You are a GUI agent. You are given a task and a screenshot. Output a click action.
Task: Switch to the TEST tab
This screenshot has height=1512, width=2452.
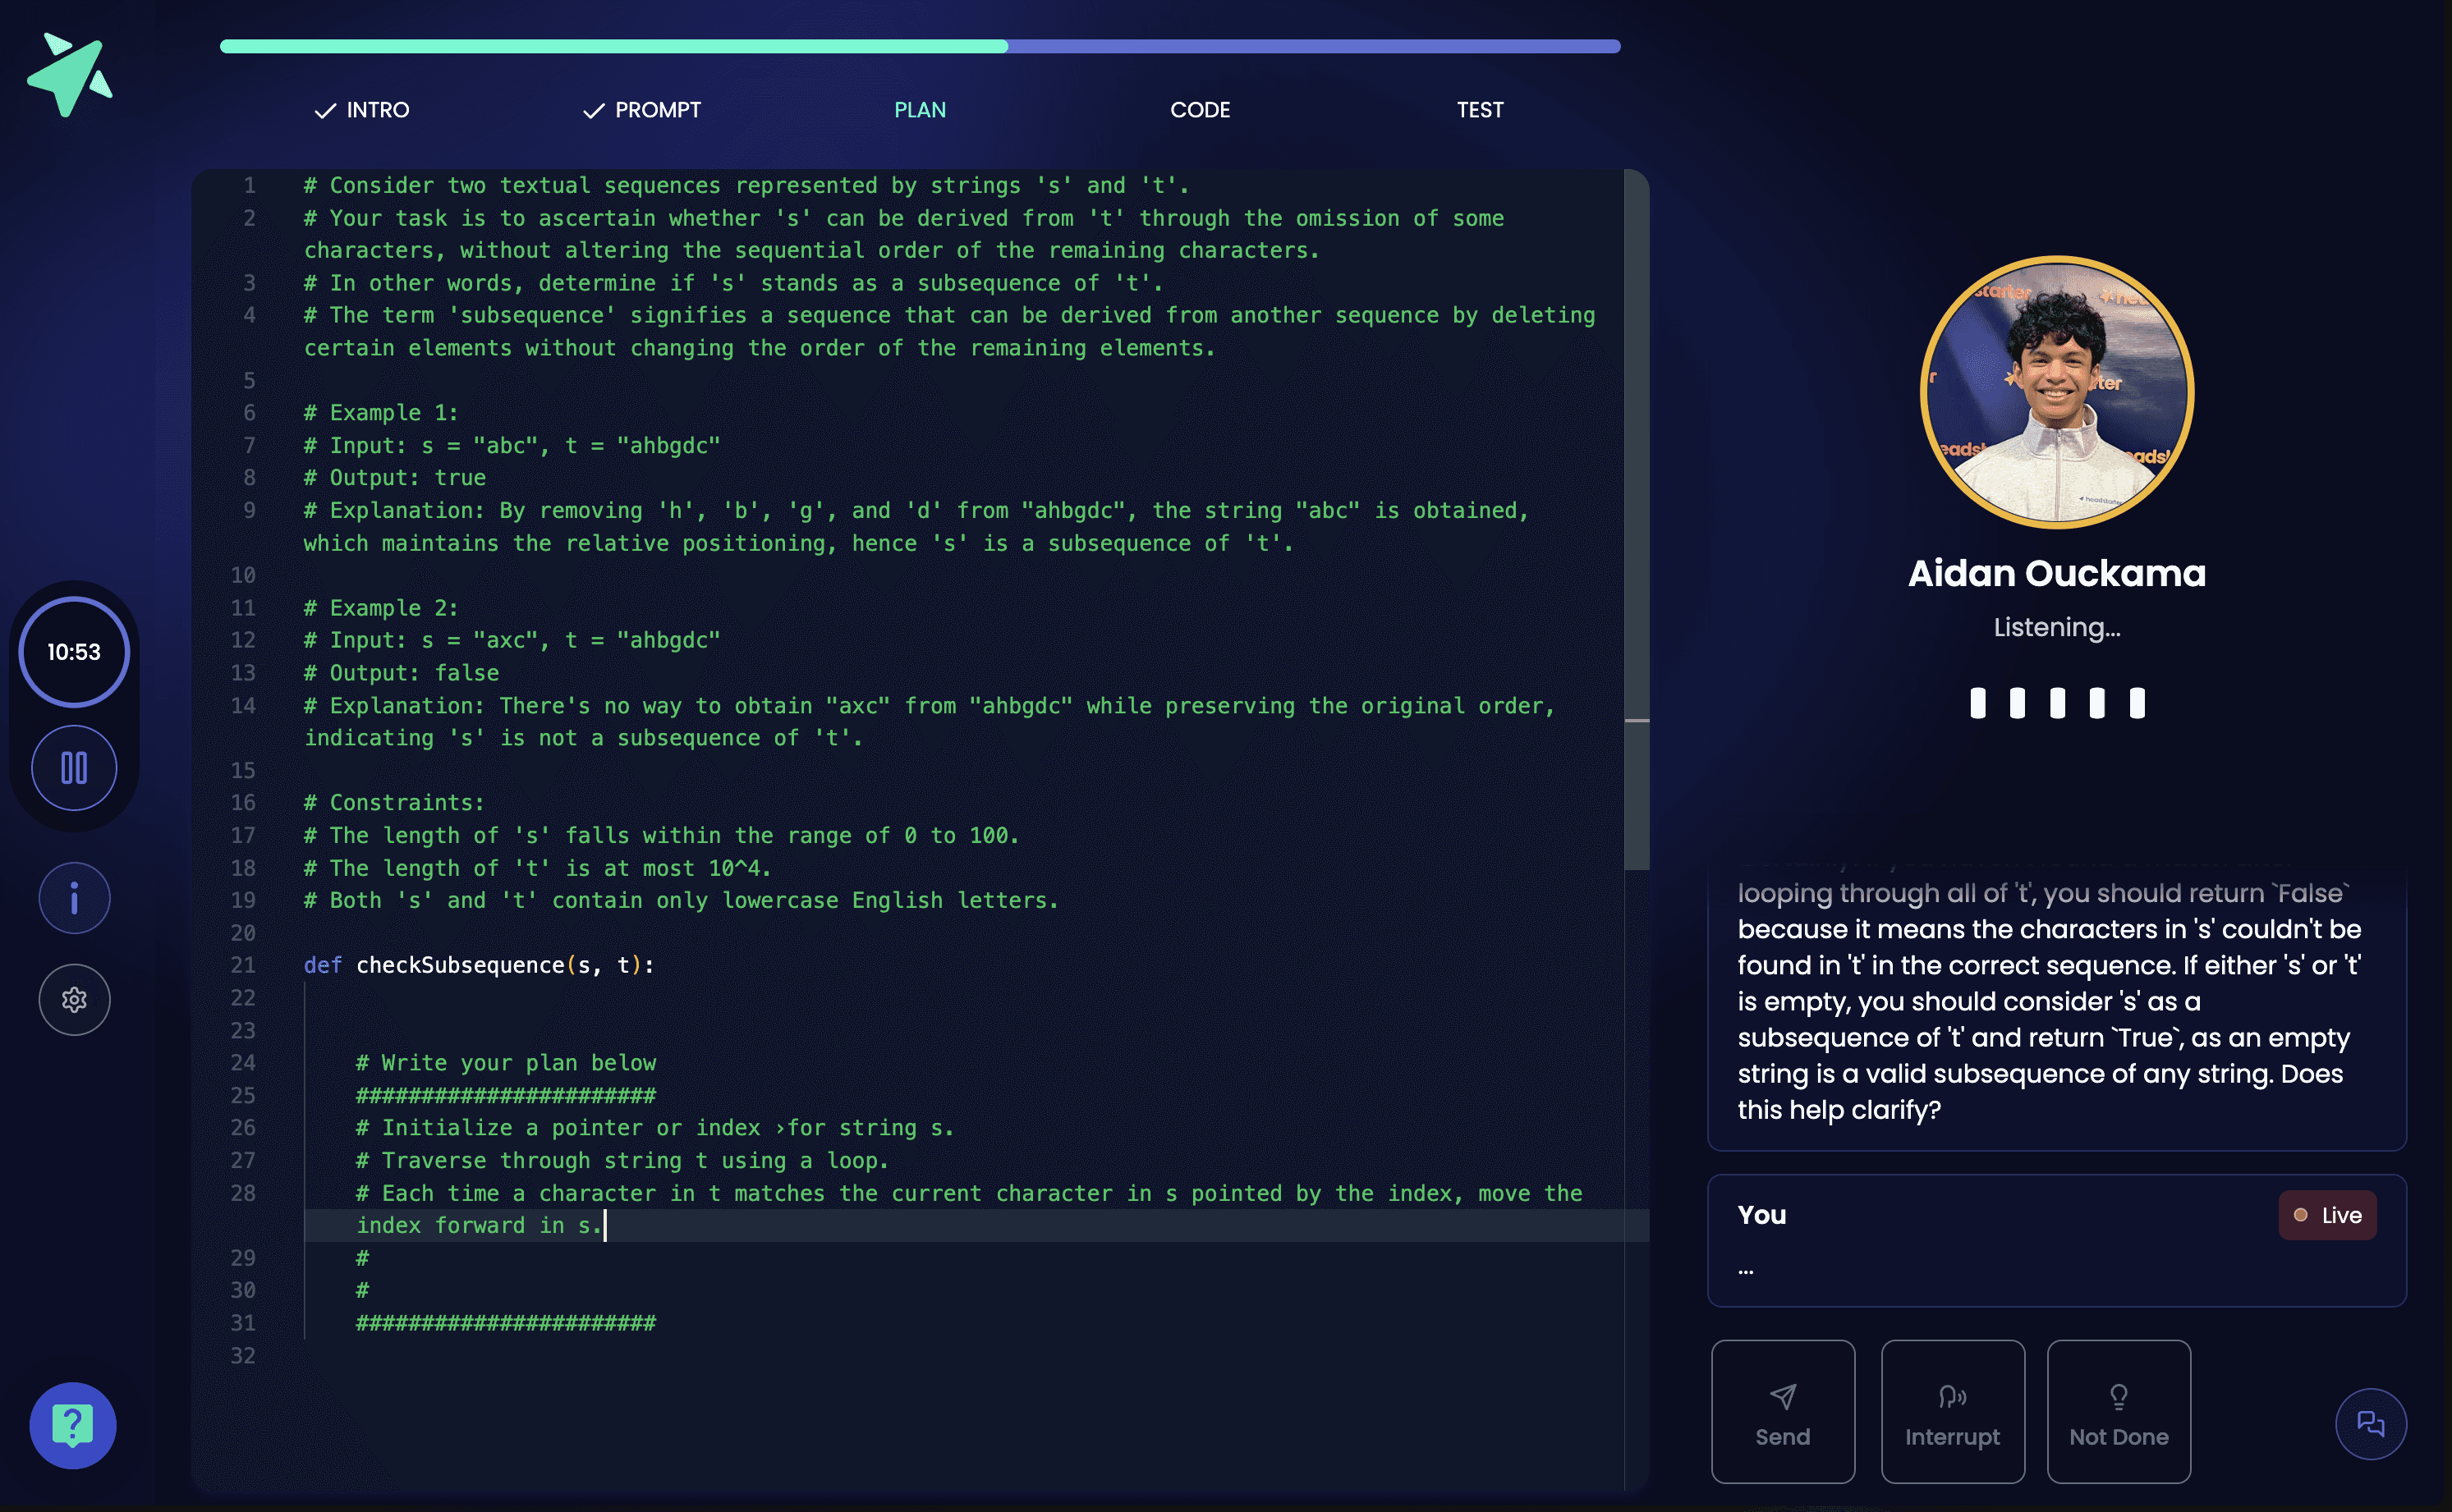tap(1480, 110)
